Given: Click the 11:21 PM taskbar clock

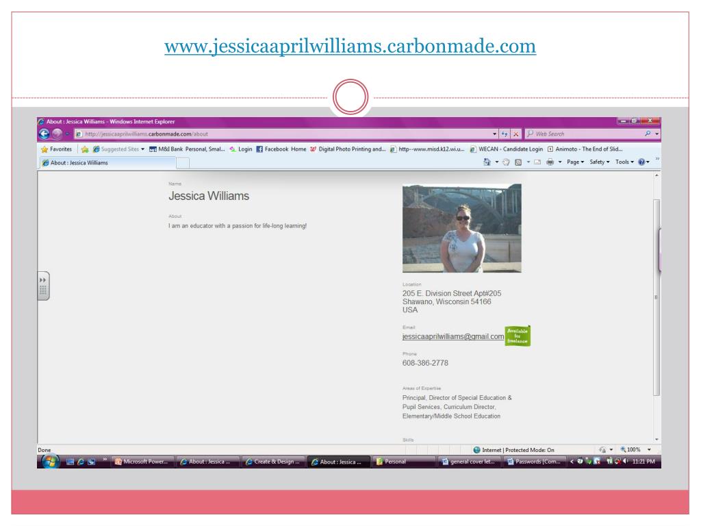Looking at the screenshot, I should pyautogui.click(x=643, y=462).
